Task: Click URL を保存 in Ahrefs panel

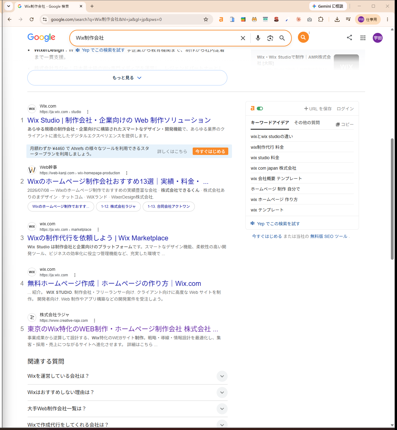Action: (318, 109)
